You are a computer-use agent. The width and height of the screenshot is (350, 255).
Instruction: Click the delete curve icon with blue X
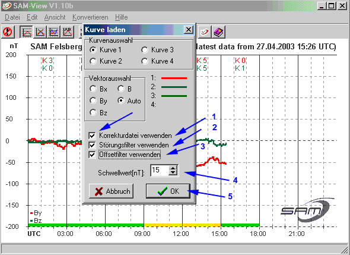pyautogui.click(x=40, y=32)
